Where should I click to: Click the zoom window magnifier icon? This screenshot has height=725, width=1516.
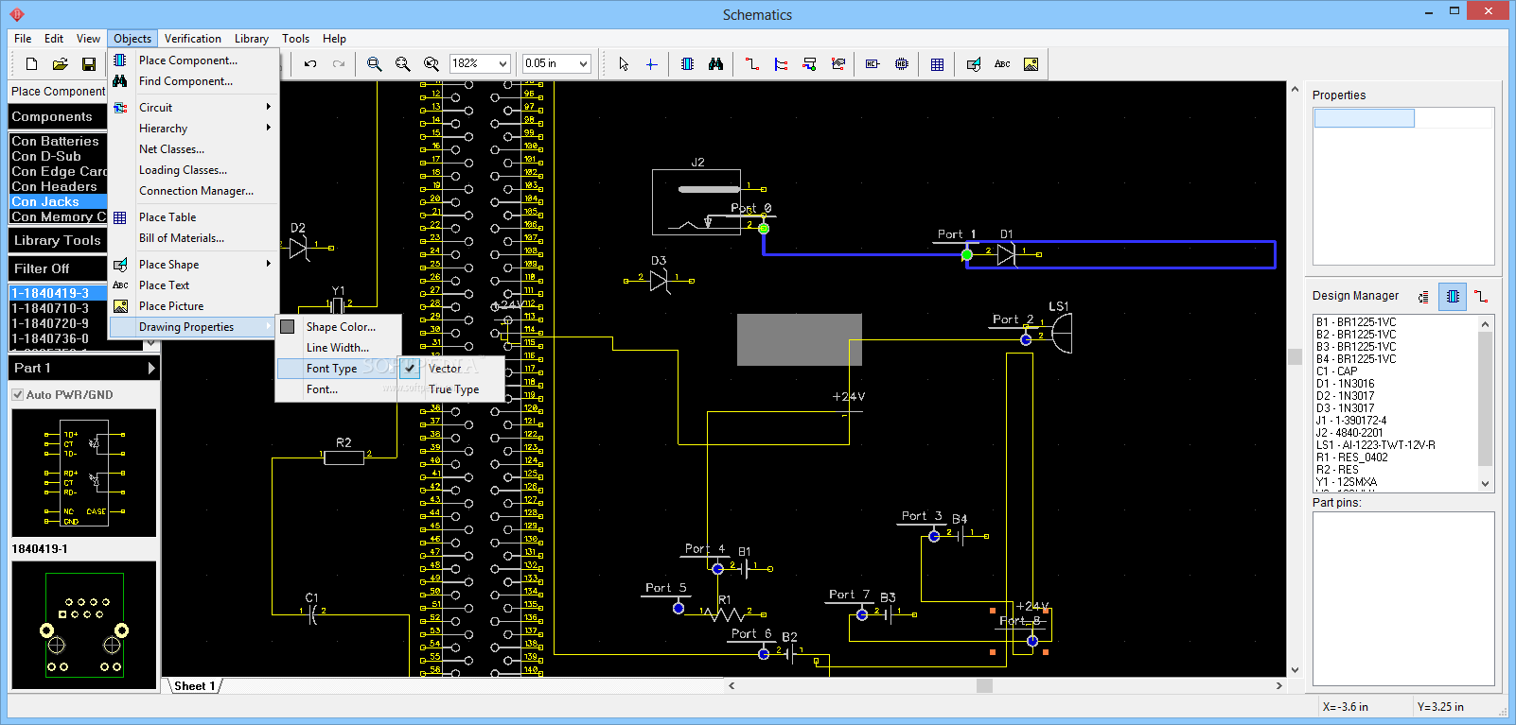(432, 64)
